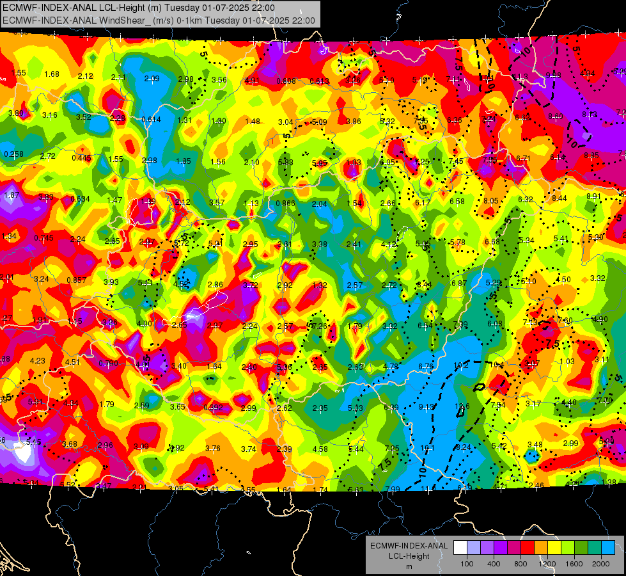Choose the light blue legend swatch
The image size is (626, 576).
click(608, 548)
